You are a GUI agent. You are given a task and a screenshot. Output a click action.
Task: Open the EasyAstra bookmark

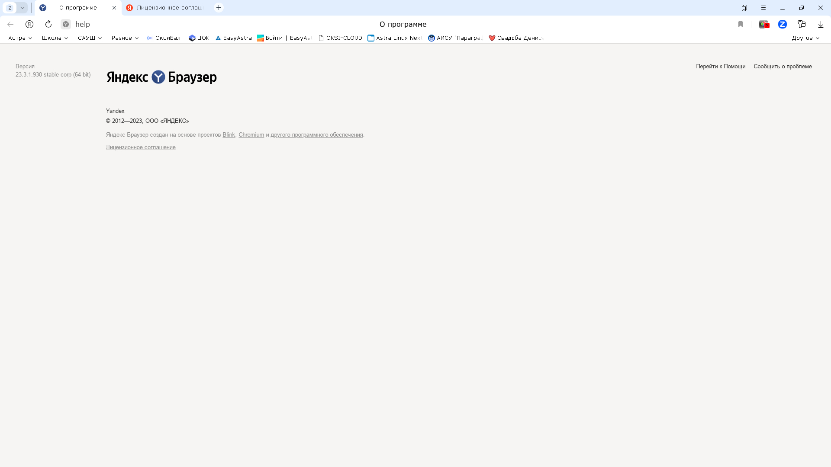[x=233, y=38]
